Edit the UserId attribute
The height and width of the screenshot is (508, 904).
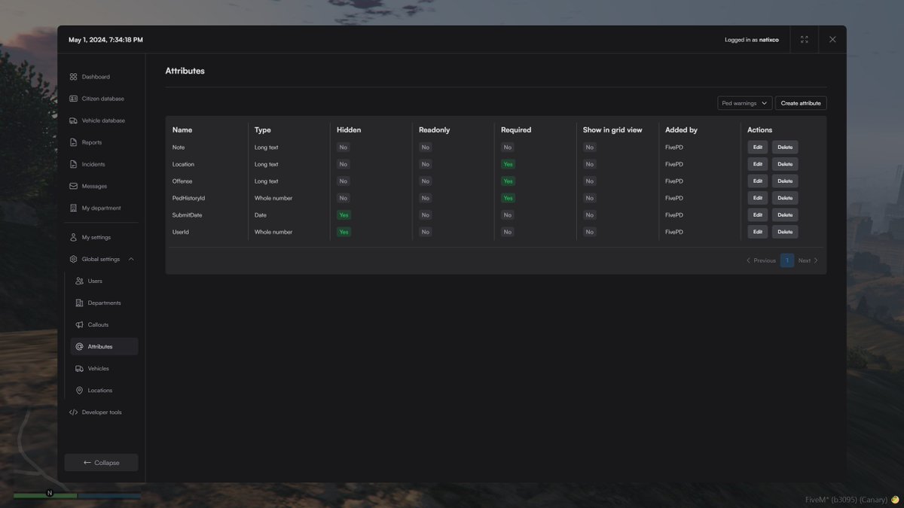758,232
